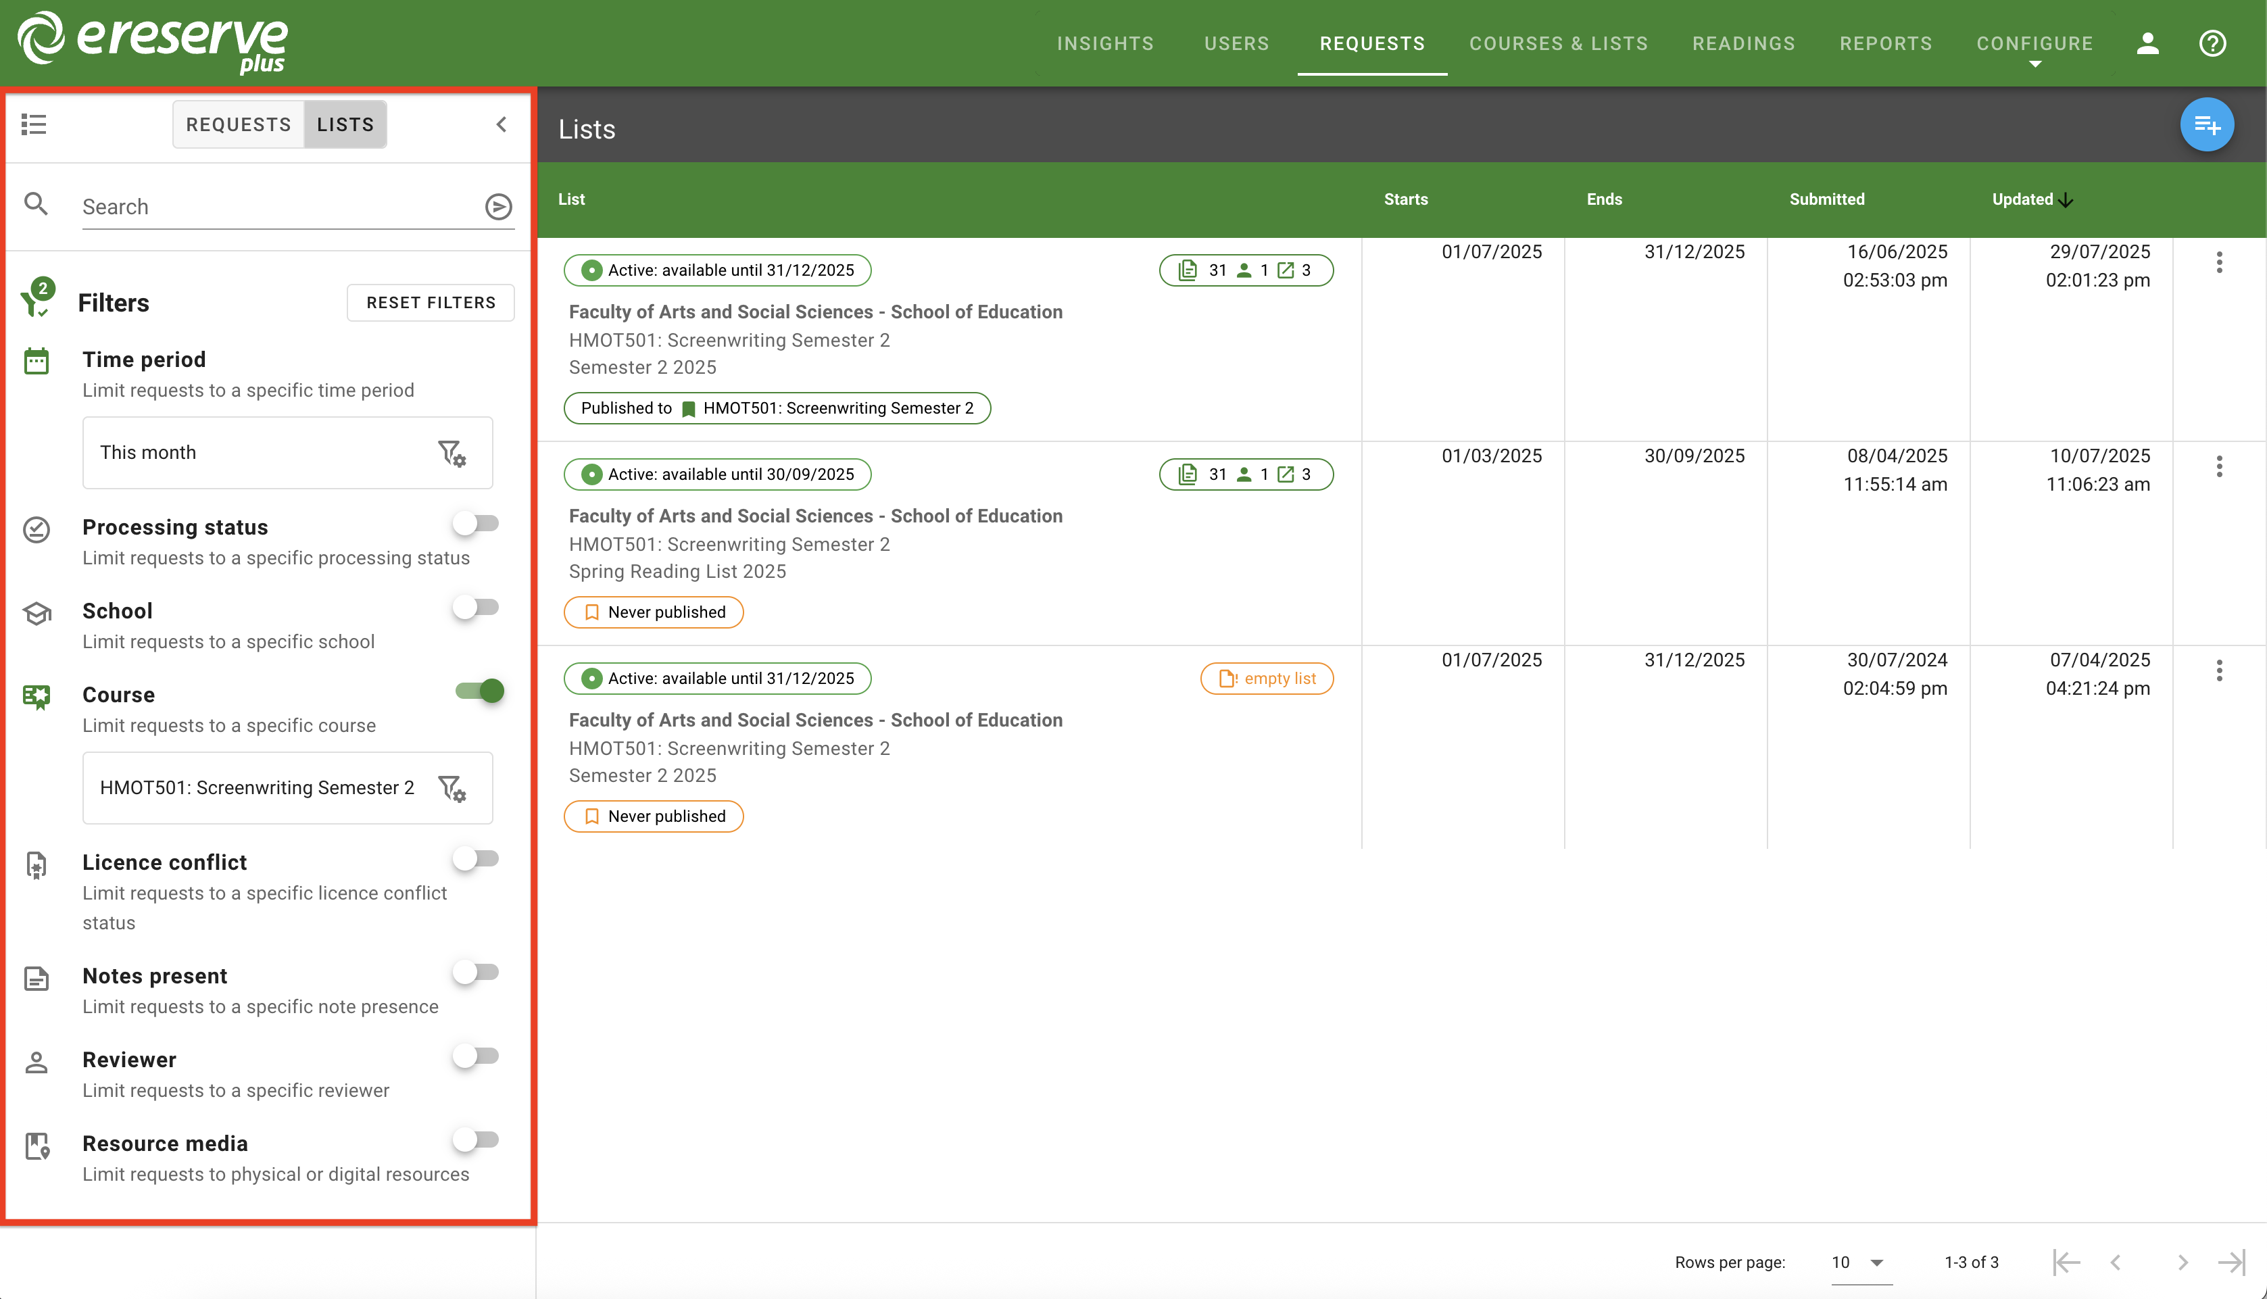Screen dimensions: 2267x1299
Task: Open the Help question mark icon
Action: 2214,43
